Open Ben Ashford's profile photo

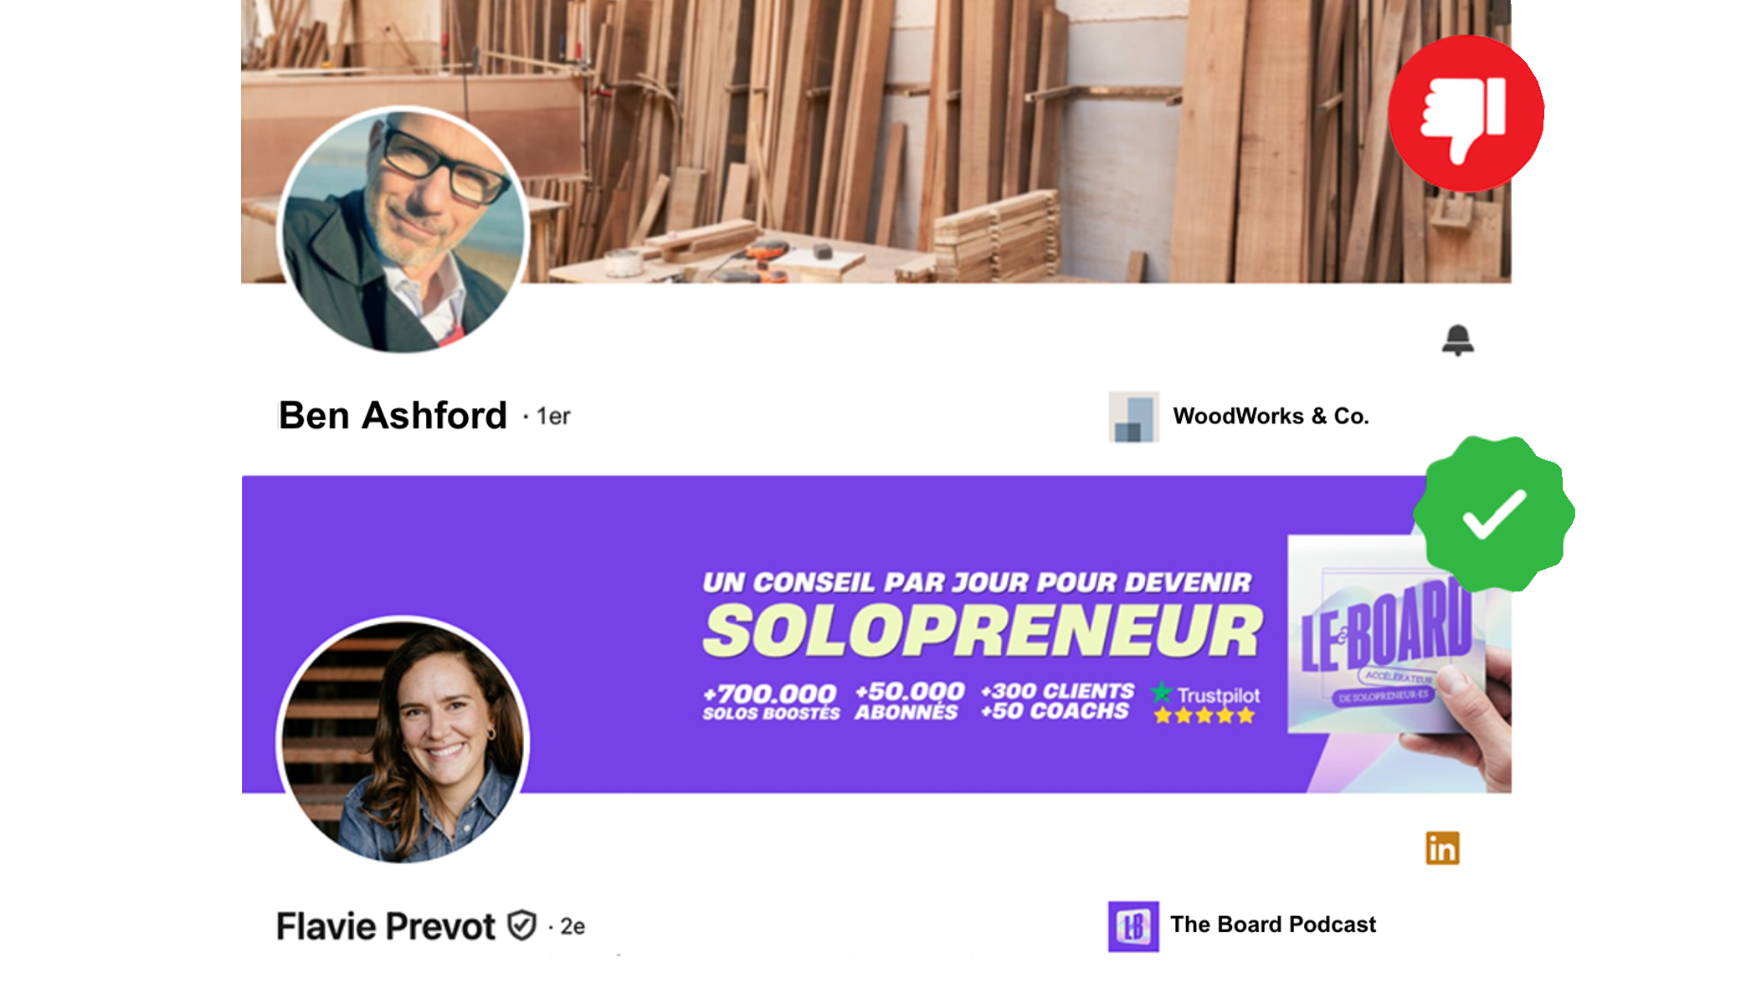click(x=403, y=229)
